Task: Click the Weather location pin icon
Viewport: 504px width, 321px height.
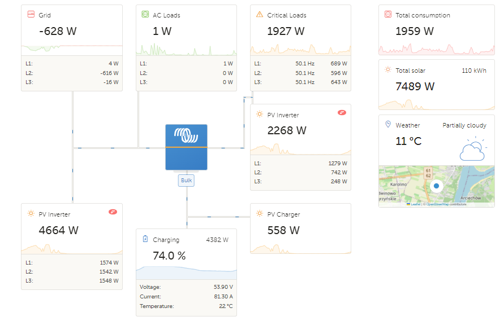Action: (x=388, y=125)
